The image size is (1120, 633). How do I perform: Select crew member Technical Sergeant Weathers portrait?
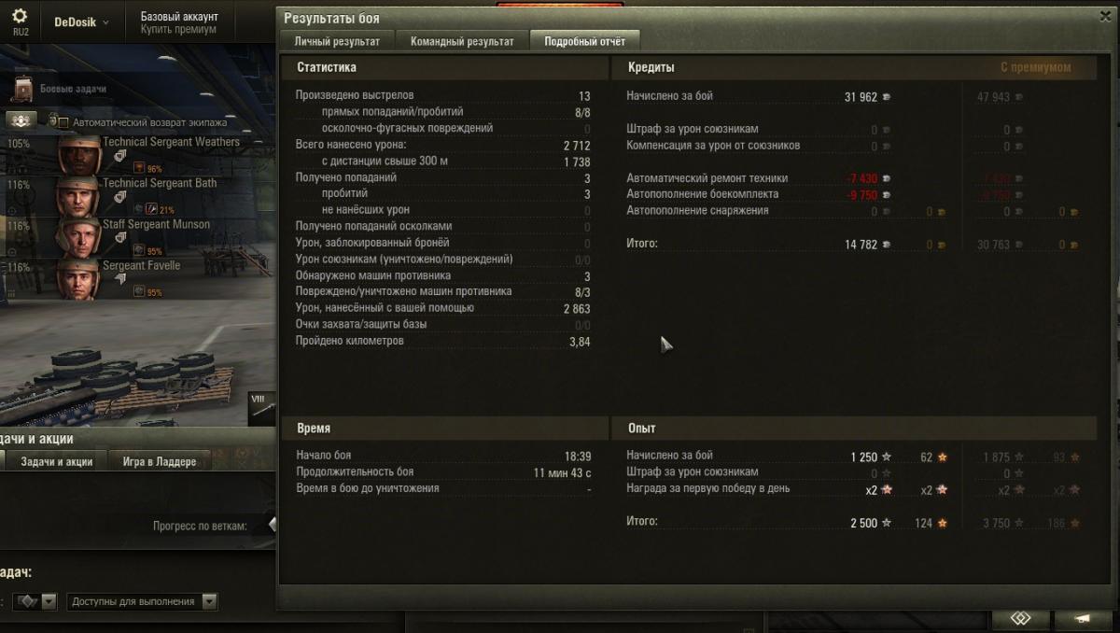(78, 155)
